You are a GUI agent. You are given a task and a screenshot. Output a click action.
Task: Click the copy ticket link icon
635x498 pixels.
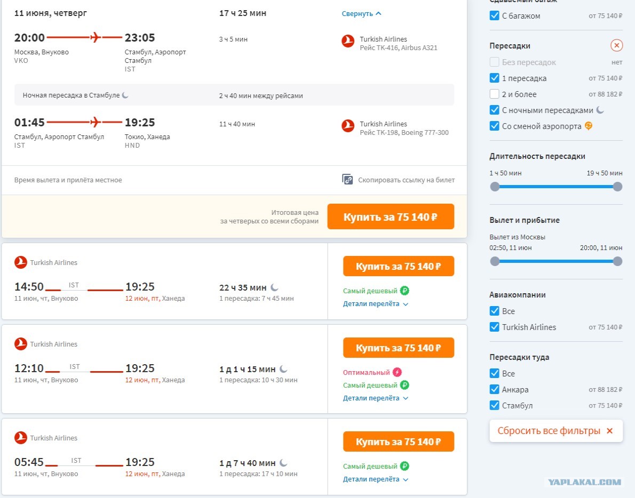coord(347,179)
